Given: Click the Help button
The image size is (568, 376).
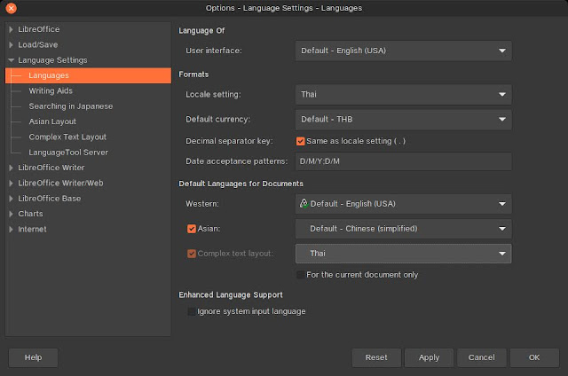Looking at the screenshot, I should 33,357.
